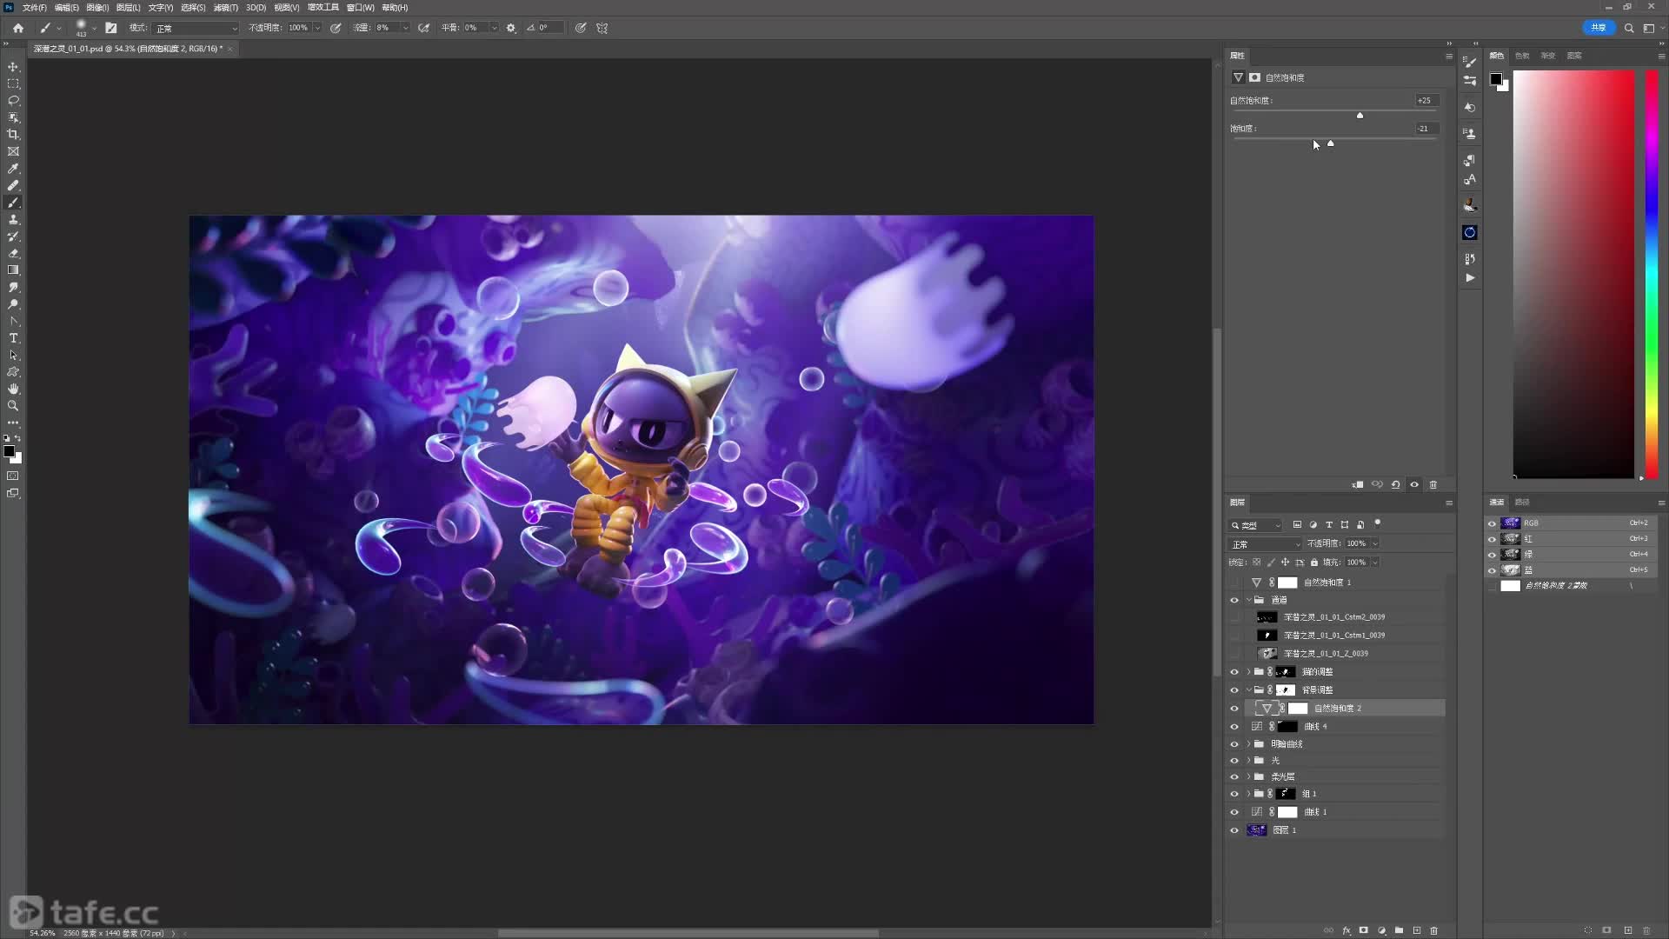Select the Type tool
Screen dimensions: 1669x939
pyautogui.click(x=13, y=338)
